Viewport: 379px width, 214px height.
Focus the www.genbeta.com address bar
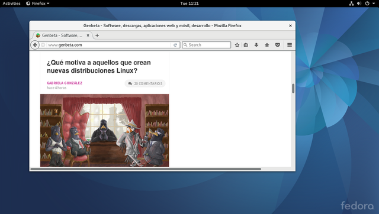[109, 45]
